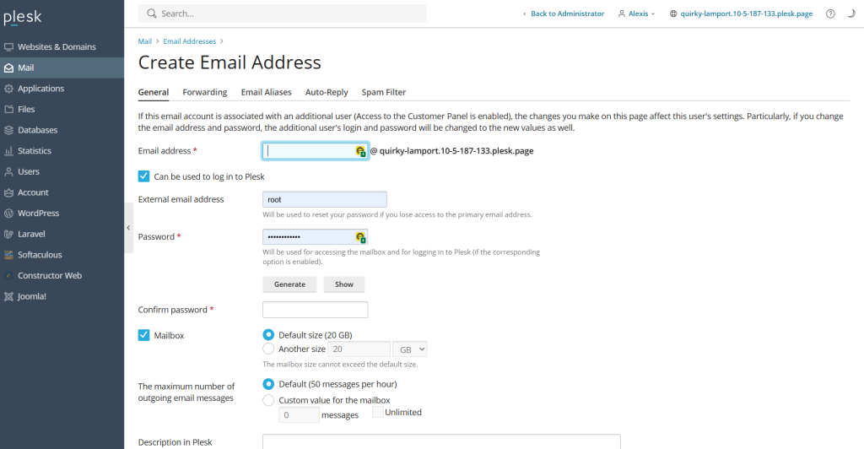
Task: Click the Databases stack icon
Action: coord(8,130)
